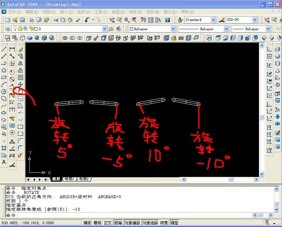Expand the ByLayer lineweight dropdown
Screen dimensions: 282x227
[x=268, y=29]
